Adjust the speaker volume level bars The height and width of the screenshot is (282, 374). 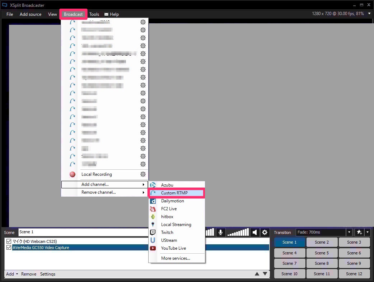point(238,232)
